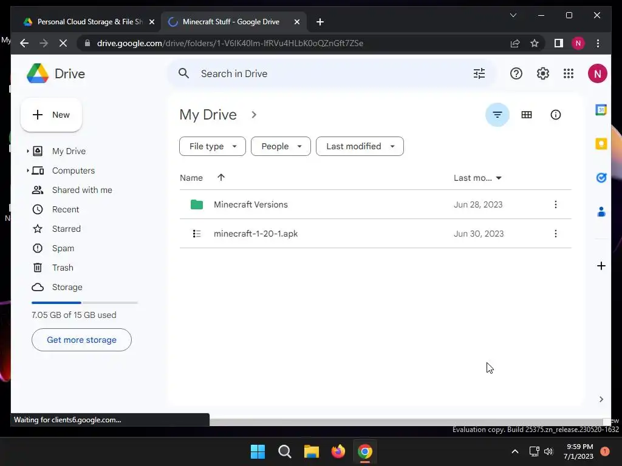
Task: Open the Storage section
Action: (67, 287)
